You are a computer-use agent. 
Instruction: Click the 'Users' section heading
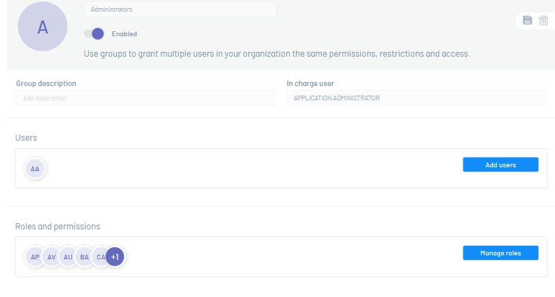point(26,138)
